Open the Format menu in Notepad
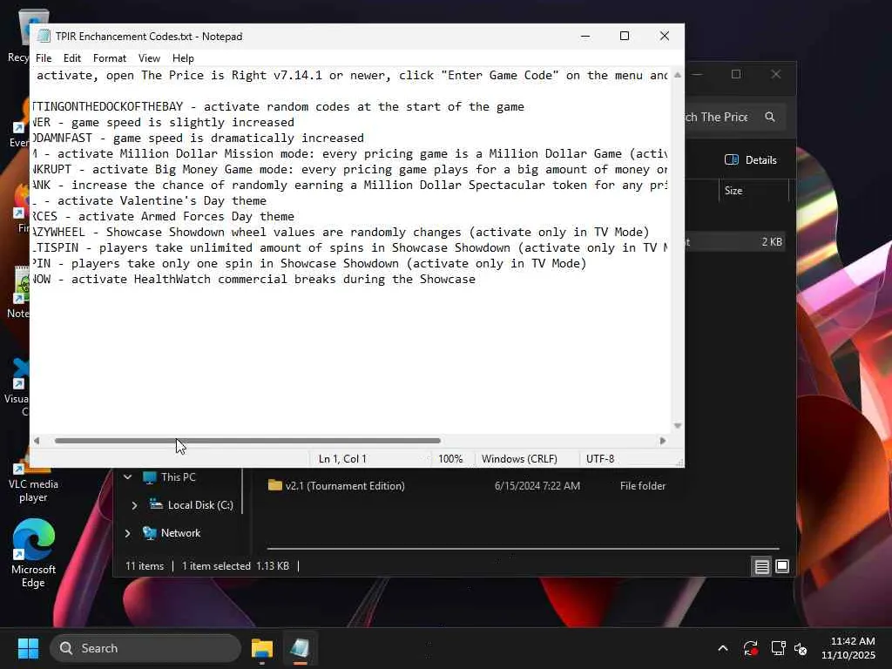 [x=109, y=58]
